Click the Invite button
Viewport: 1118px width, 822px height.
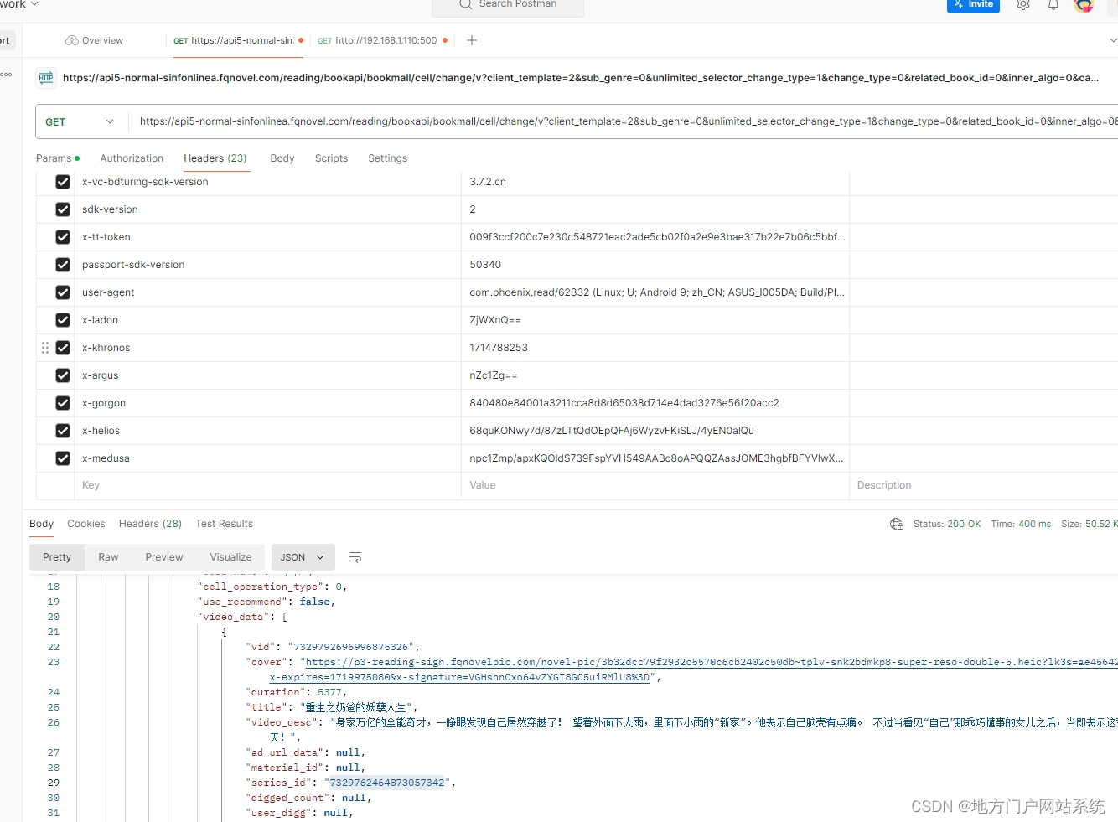pos(973,5)
